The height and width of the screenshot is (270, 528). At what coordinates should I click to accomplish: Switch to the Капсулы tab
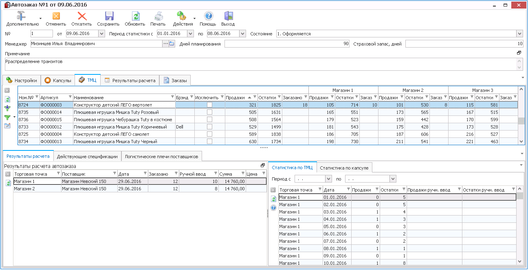click(58, 81)
